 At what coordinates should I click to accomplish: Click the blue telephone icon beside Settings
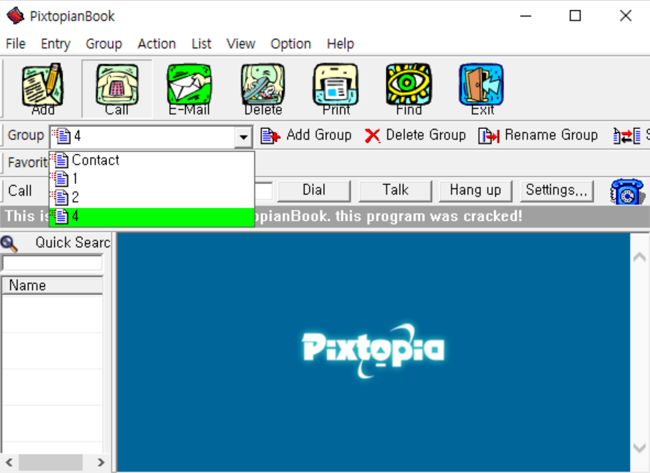pos(628,192)
